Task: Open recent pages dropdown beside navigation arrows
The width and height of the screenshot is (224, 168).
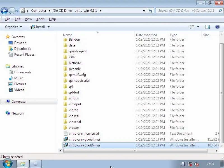Action: [x=18, y=11]
